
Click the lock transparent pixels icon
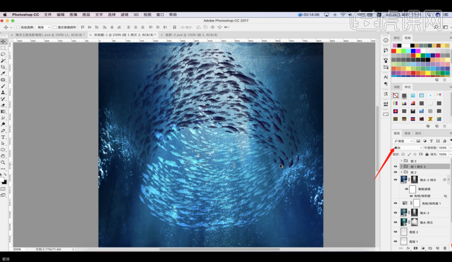pyautogui.click(x=403, y=154)
